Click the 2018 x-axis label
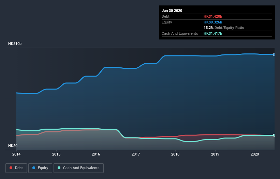Screen dimensions: 280x179 pyautogui.click(x=175, y=154)
